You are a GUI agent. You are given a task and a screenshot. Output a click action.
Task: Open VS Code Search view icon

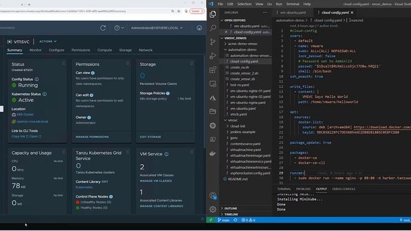(x=213, y=28)
